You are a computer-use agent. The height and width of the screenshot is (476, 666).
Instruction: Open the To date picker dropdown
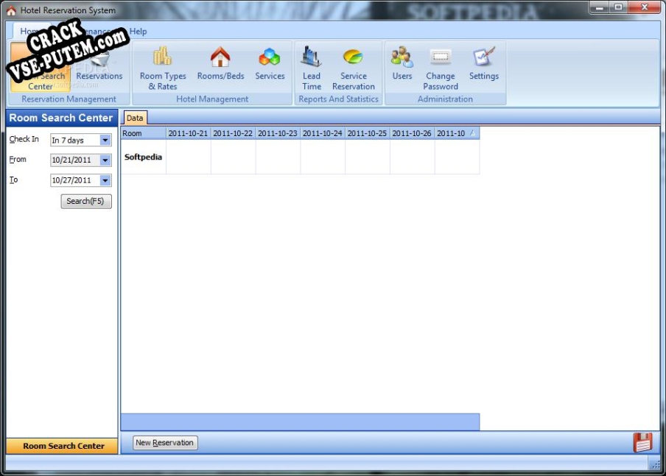105,180
